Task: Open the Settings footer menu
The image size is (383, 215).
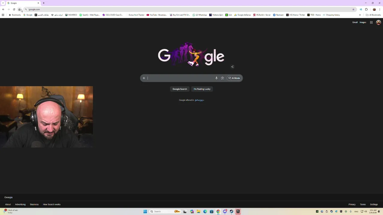Action: tap(374, 205)
